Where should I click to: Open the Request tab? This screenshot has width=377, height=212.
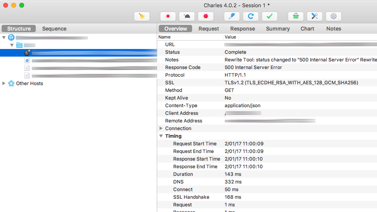pos(209,29)
